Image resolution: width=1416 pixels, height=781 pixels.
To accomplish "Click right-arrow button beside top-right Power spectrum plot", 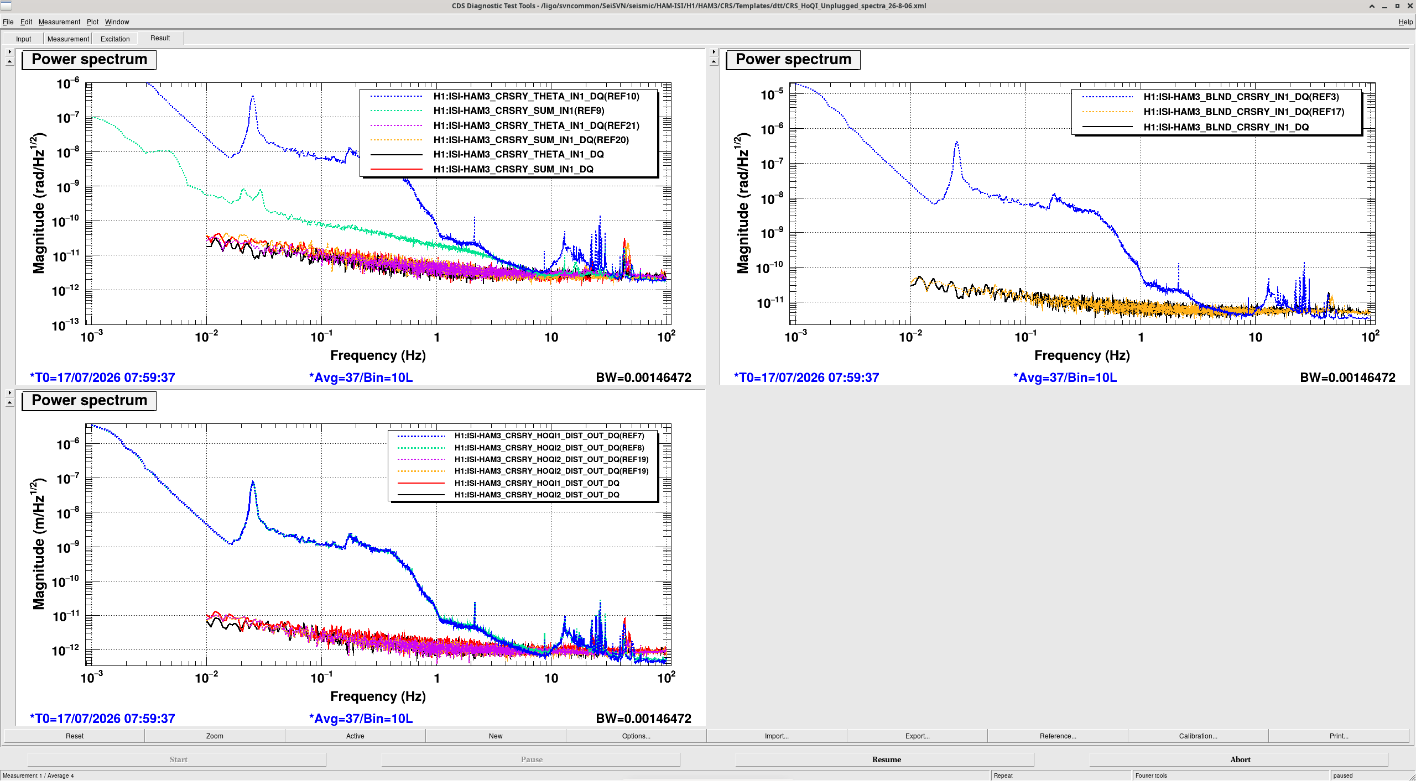I will tap(714, 52).
